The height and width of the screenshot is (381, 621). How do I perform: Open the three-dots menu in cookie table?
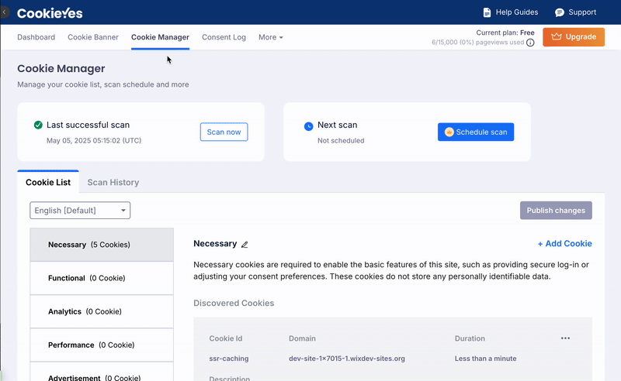(565, 338)
